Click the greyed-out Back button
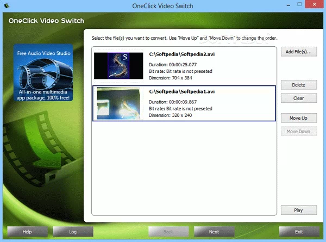326x242 pixels. (168, 232)
